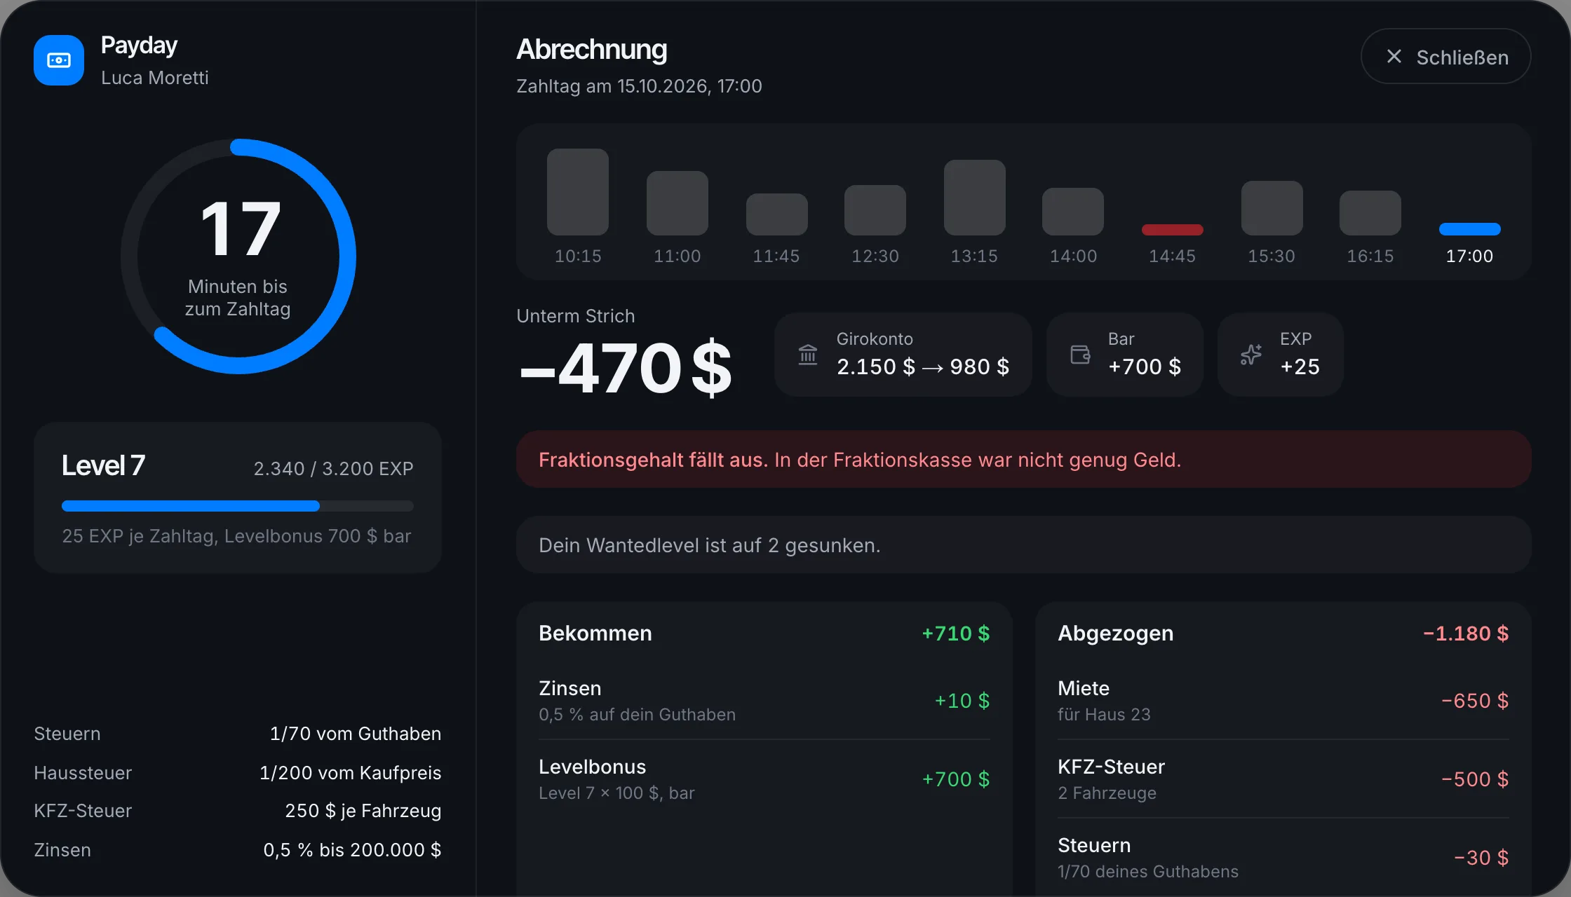Select the 11:00 payday bar
Image resolution: width=1571 pixels, height=897 pixels.
pos(677,203)
